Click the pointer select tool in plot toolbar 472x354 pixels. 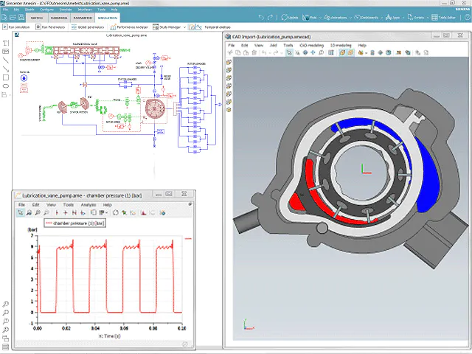coord(21,212)
